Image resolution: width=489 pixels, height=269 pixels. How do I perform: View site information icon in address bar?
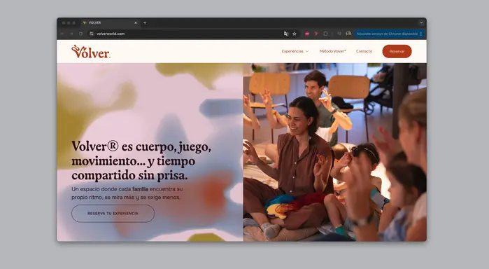pyautogui.click(x=92, y=34)
